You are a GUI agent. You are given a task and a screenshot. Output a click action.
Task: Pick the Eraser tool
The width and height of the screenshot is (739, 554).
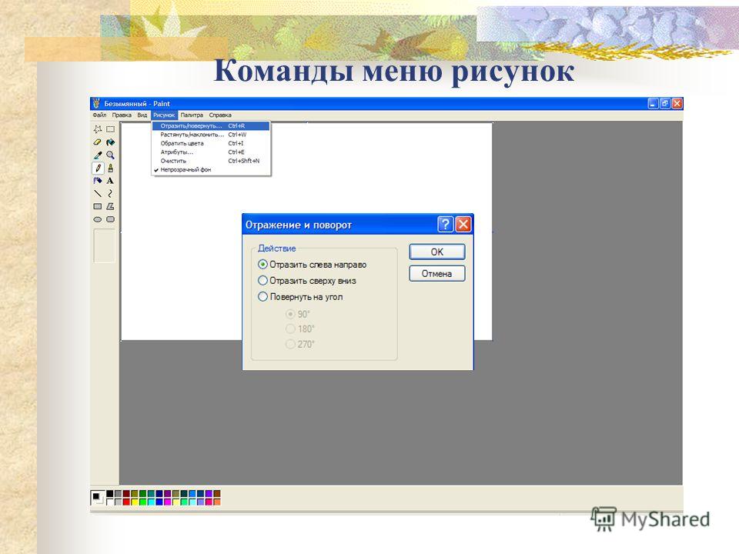pyautogui.click(x=98, y=142)
